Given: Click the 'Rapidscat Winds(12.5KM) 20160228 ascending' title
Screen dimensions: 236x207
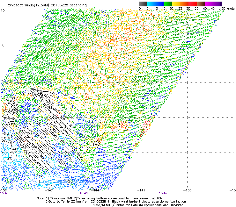Looking at the screenshot, I should [x=47, y=5].
